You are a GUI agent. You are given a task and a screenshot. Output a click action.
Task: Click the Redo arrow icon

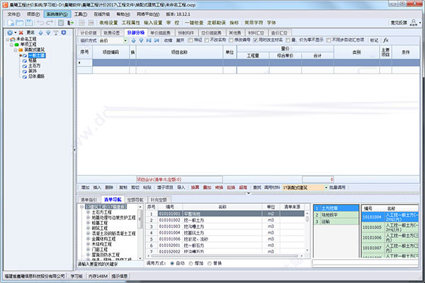coord(50,23)
